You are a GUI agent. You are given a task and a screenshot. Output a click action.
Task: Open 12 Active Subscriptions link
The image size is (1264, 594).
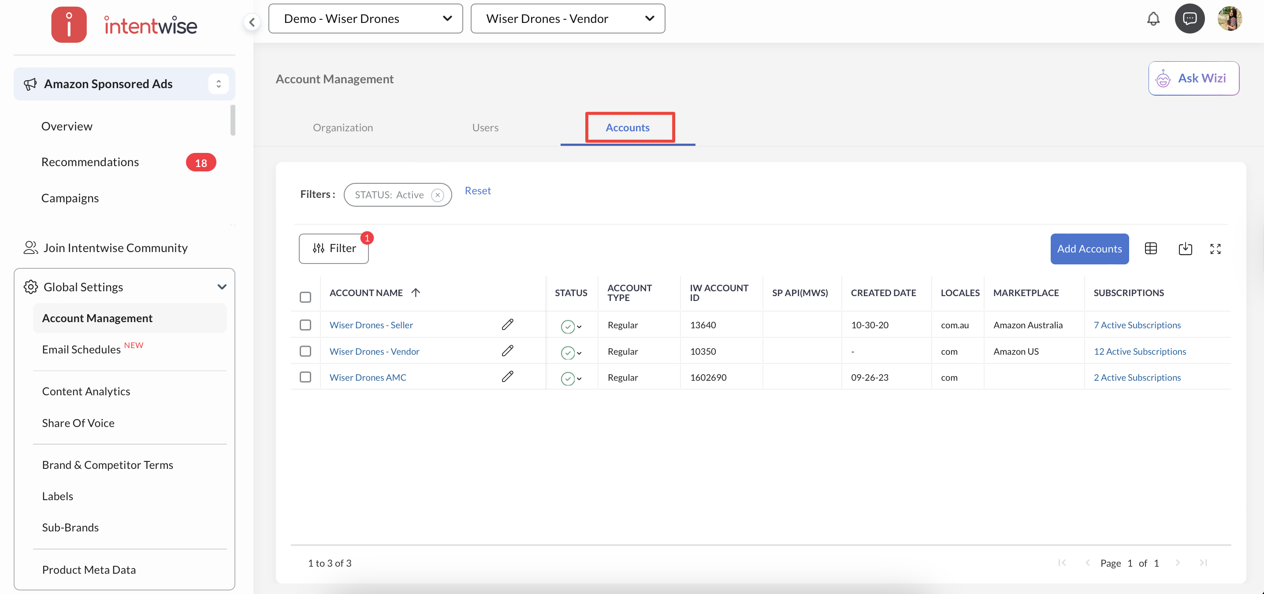[x=1139, y=351]
